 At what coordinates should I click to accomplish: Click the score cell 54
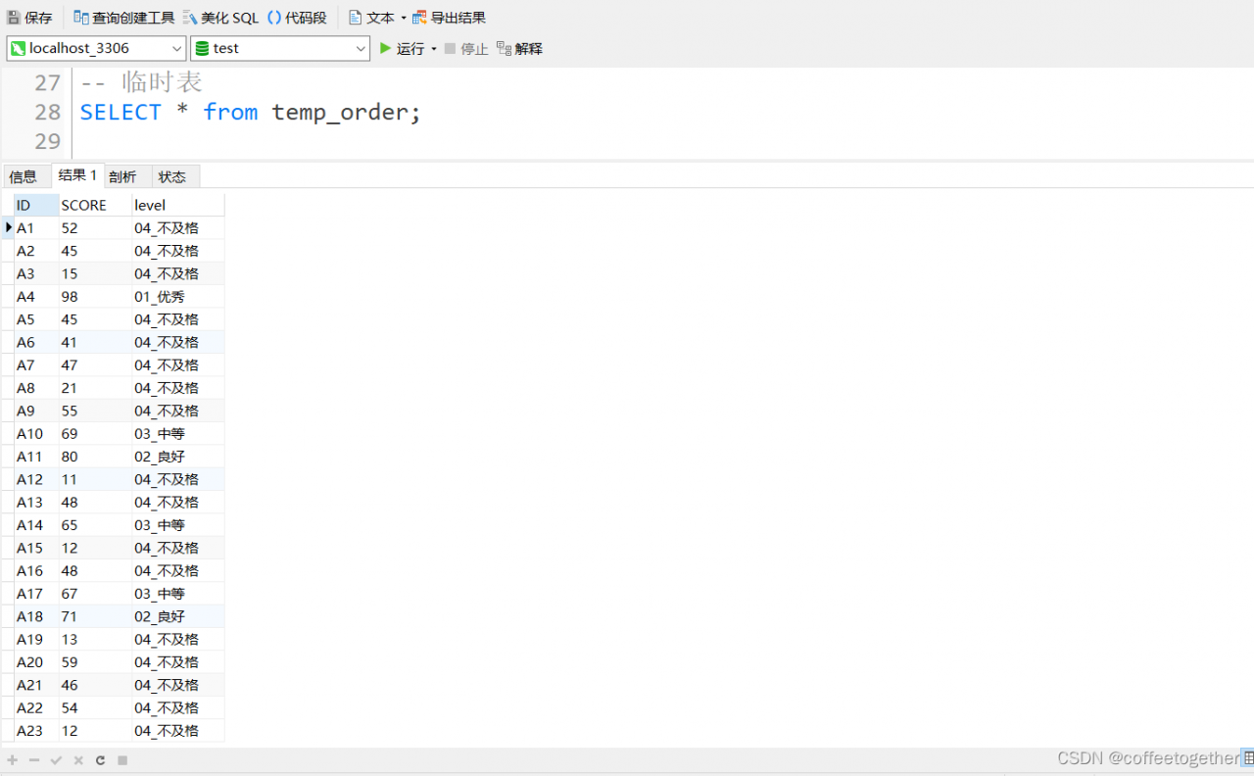95,707
